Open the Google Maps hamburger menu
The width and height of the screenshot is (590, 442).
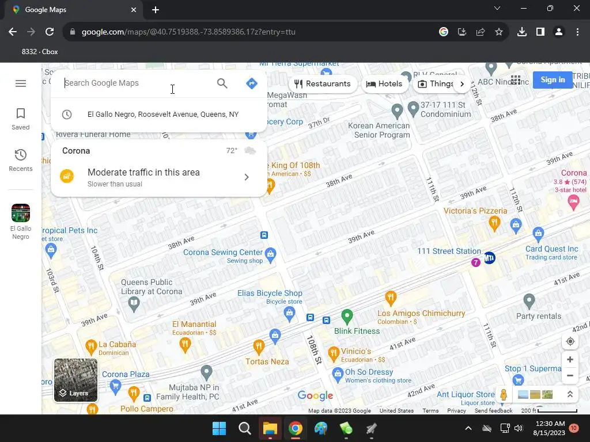(x=21, y=83)
